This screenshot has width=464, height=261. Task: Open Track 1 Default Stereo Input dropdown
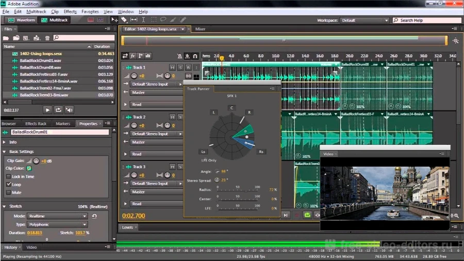click(x=157, y=84)
